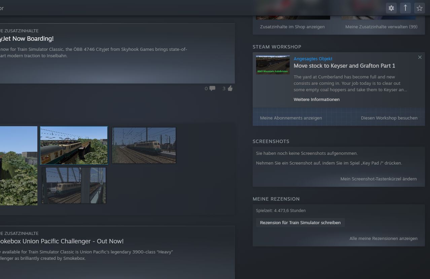The image size is (430, 279).
Task: Click 'Sie haben noch keine Screenshots aufgenommen.' text
Action: coord(307,153)
